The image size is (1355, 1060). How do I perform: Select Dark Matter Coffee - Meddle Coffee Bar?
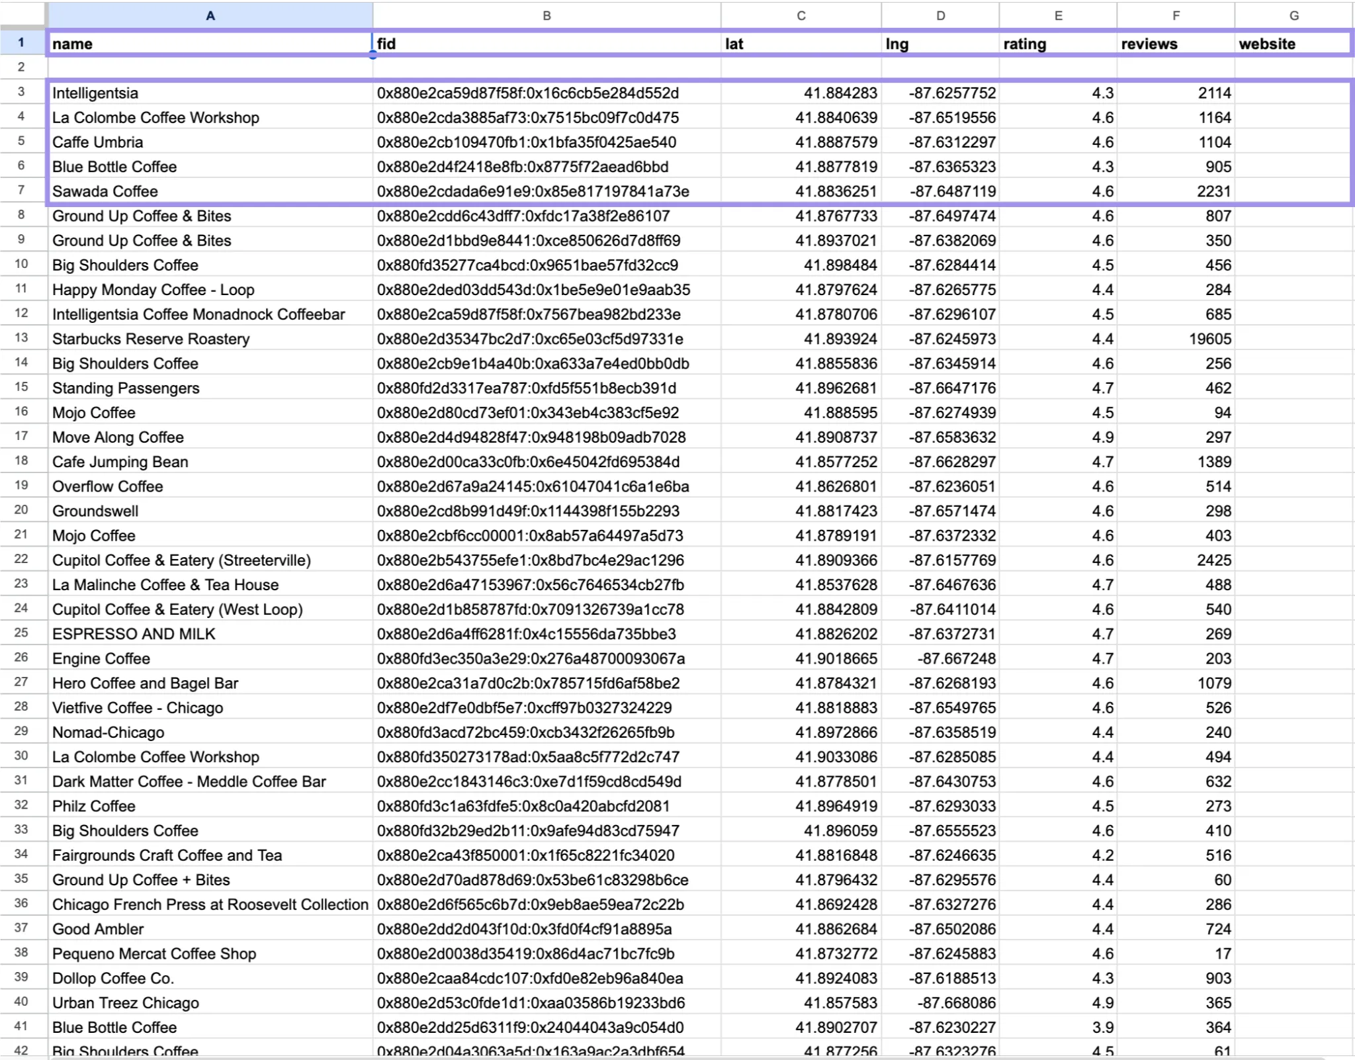point(210,781)
